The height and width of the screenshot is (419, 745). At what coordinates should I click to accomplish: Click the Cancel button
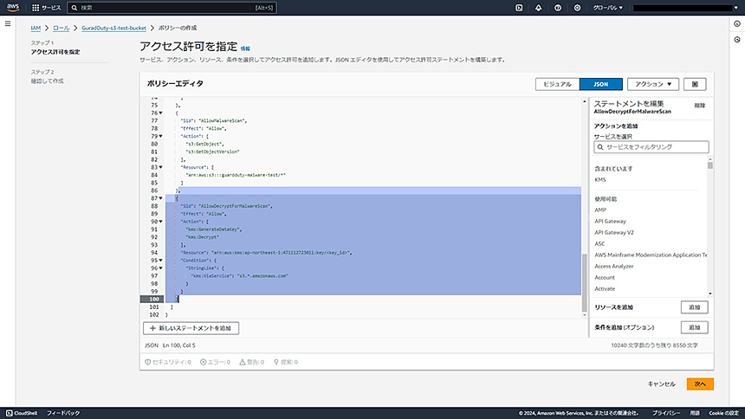click(x=661, y=384)
